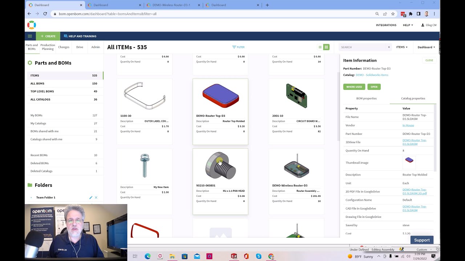465x261 pixels.
Task: Bookmark this page with star icon
Action: [393, 14]
